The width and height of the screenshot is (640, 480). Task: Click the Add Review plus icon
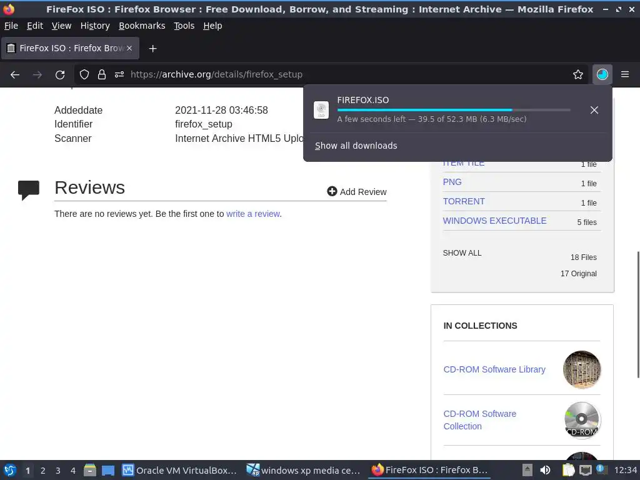pyautogui.click(x=332, y=191)
